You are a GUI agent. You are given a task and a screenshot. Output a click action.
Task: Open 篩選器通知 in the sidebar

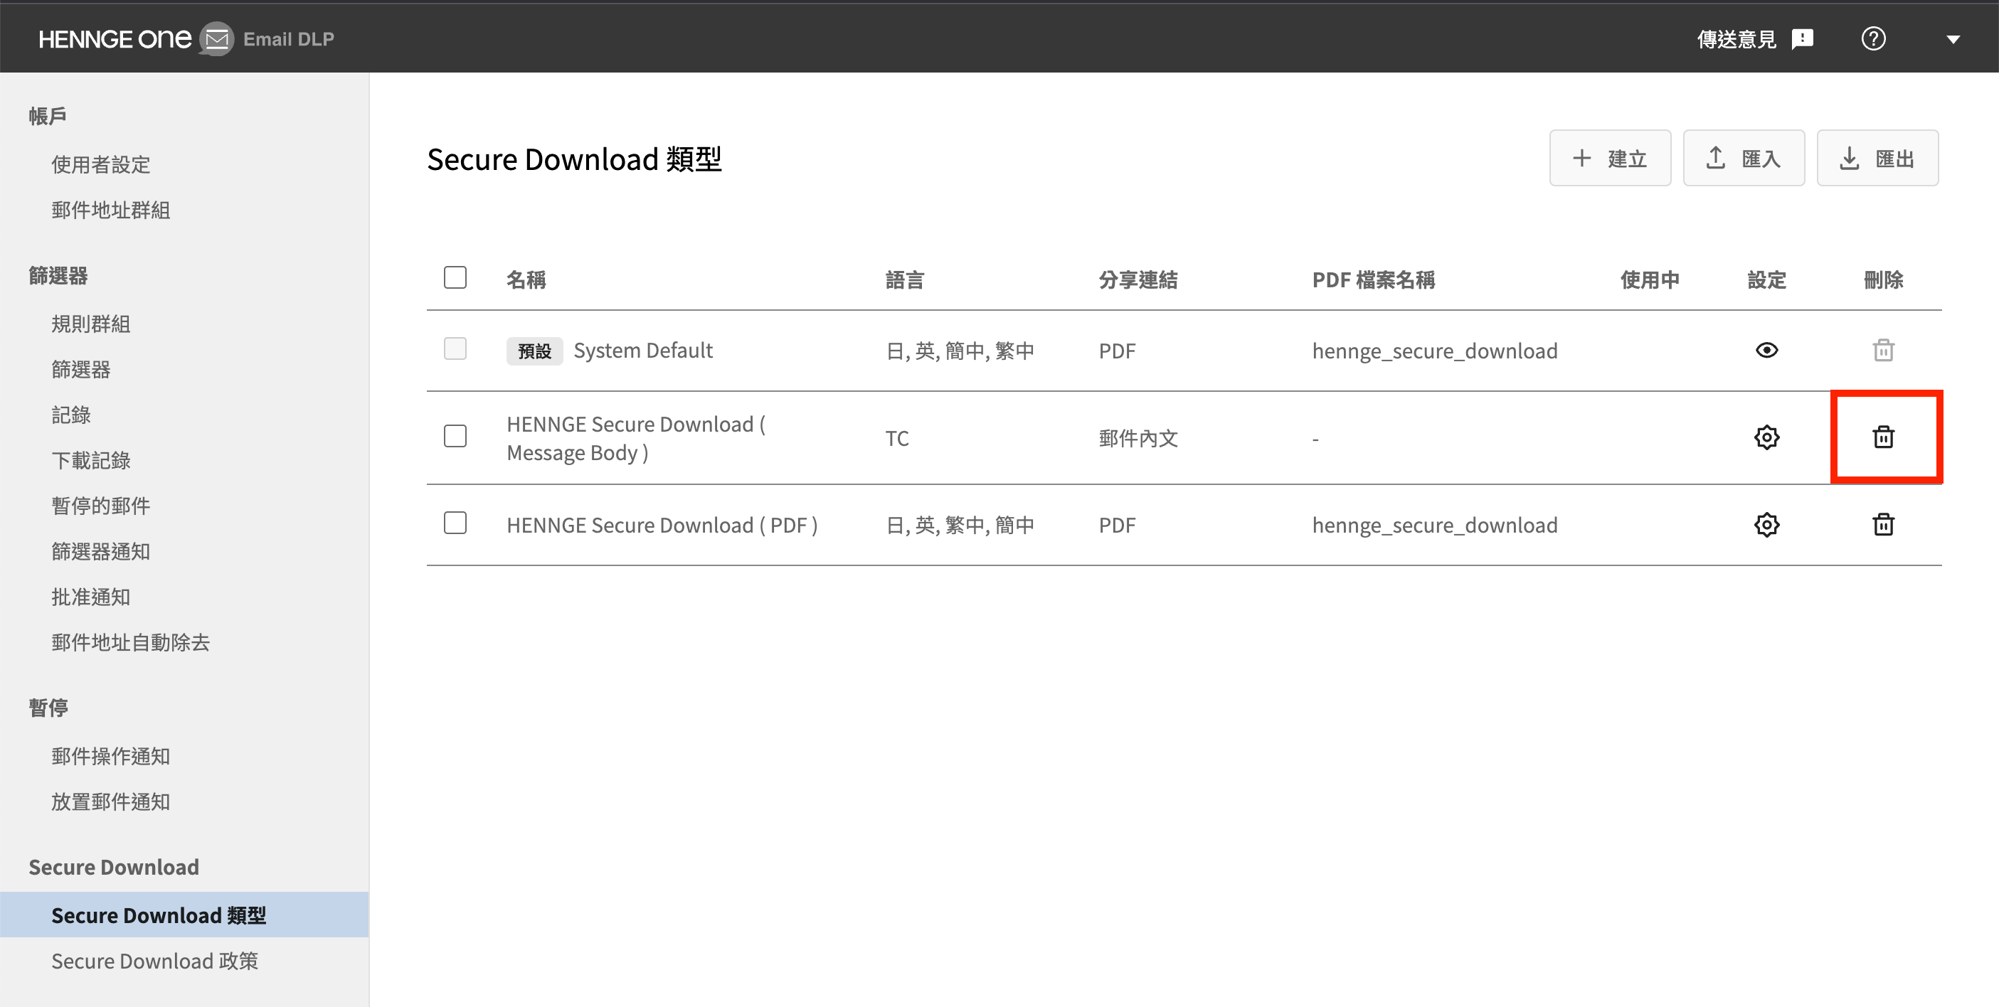101,552
